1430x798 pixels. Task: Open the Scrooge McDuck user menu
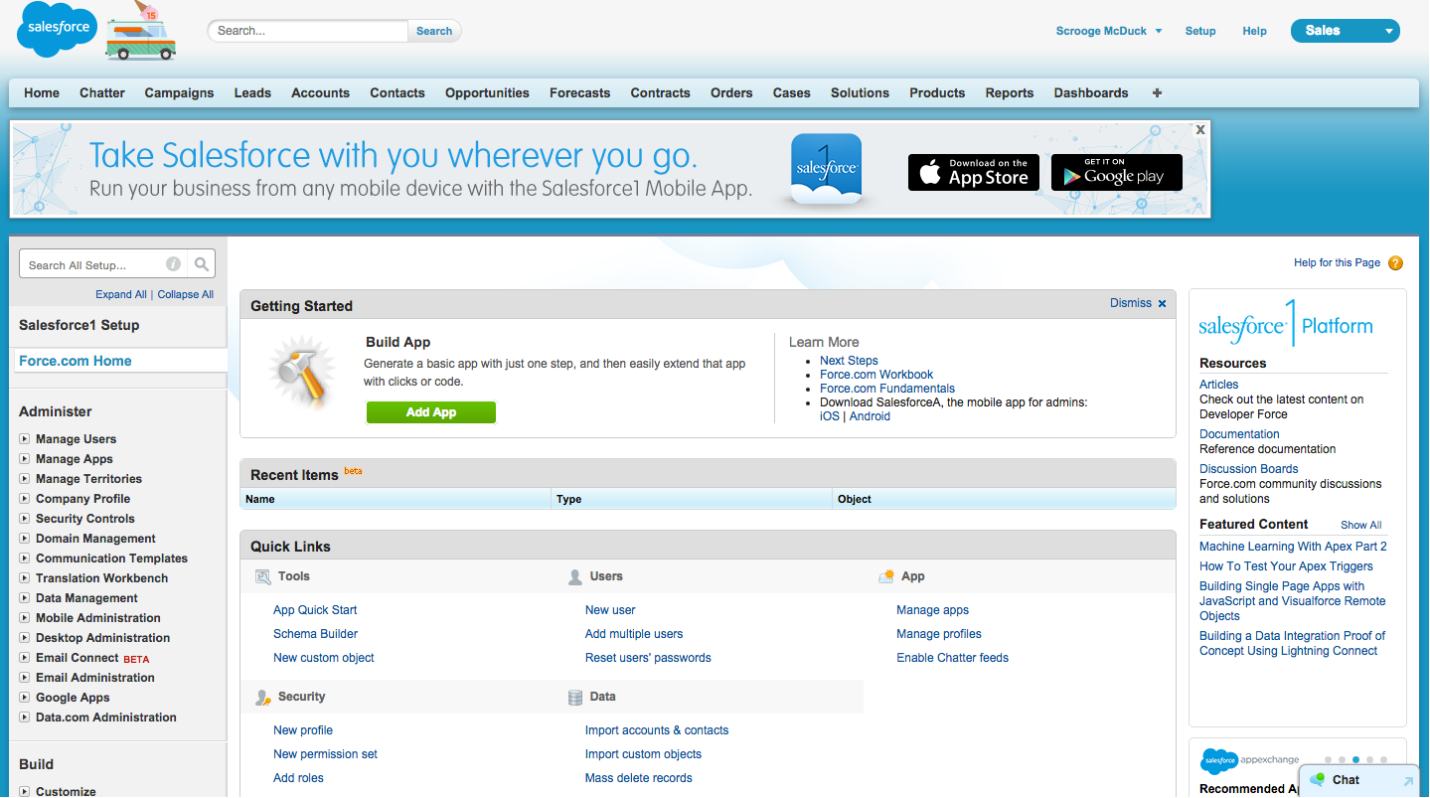click(1109, 31)
